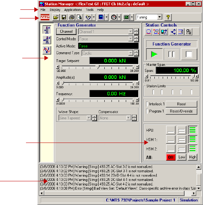Open the Compensator None dropdown

coord(128,118)
